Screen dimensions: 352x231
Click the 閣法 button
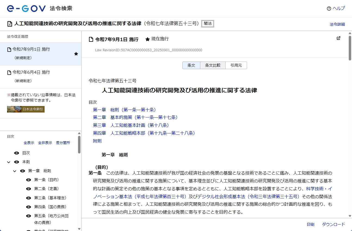pos(207,24)
